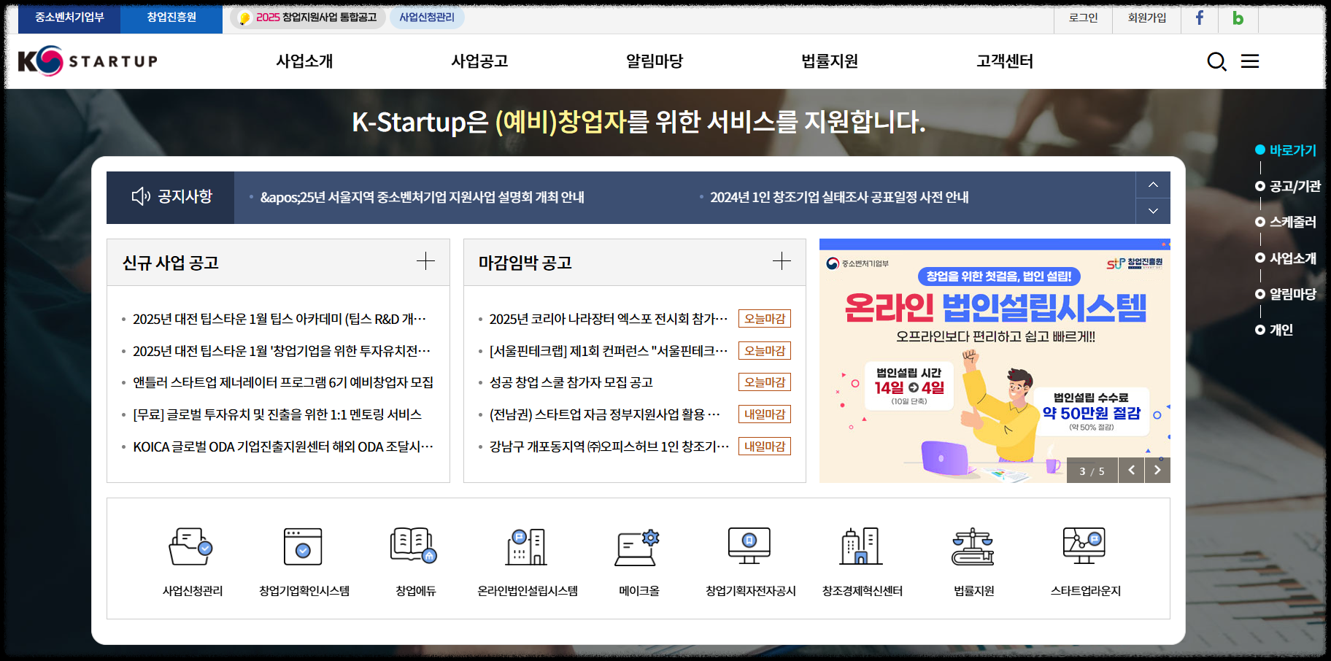Show the next notice using the down chevron

pos(1153,212)
